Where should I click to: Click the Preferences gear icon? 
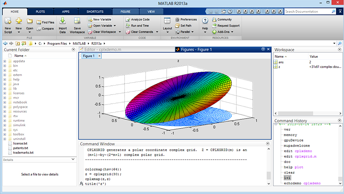click(x=177, y=20)
